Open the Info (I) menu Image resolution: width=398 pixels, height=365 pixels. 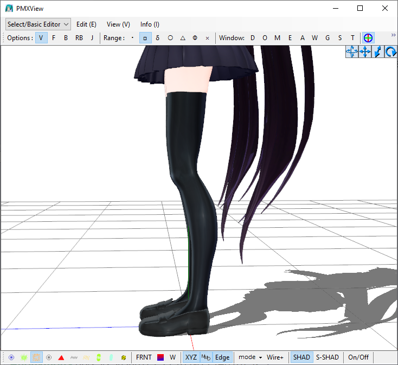pyautogui.click(x=150, y=24)
